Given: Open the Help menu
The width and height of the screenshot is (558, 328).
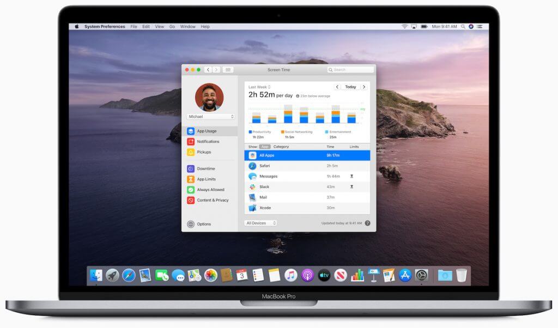Looking at the screenshot, I should [x=205, y=27].
